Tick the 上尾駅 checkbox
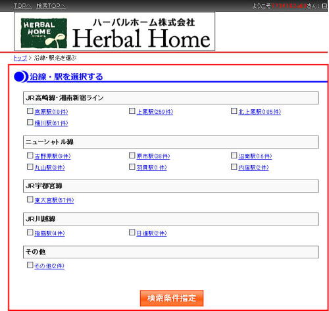Viewport: 329px width, 311px height. point(132,111)
